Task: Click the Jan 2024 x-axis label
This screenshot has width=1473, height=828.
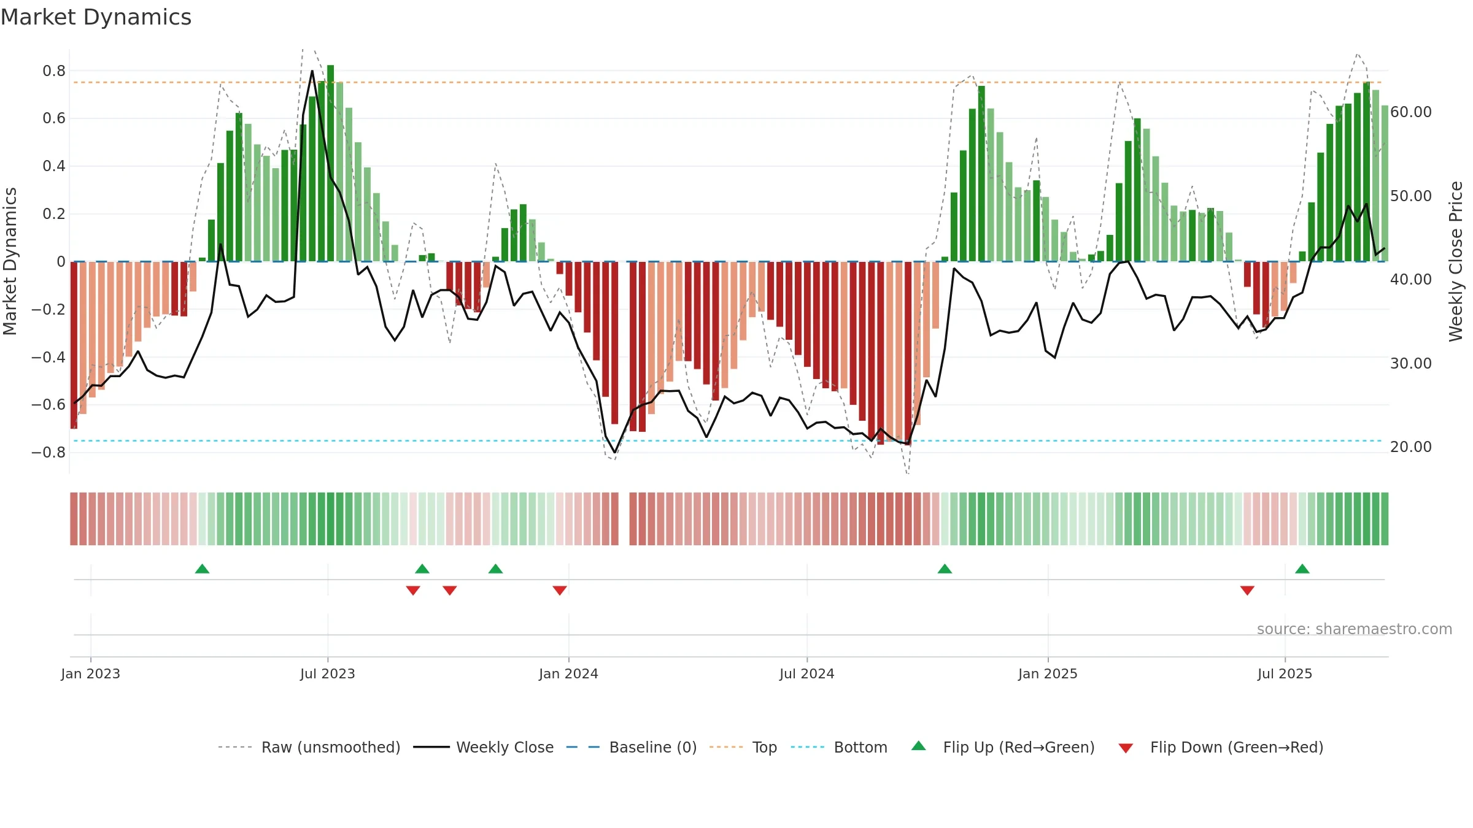Action: coord(569,673)
